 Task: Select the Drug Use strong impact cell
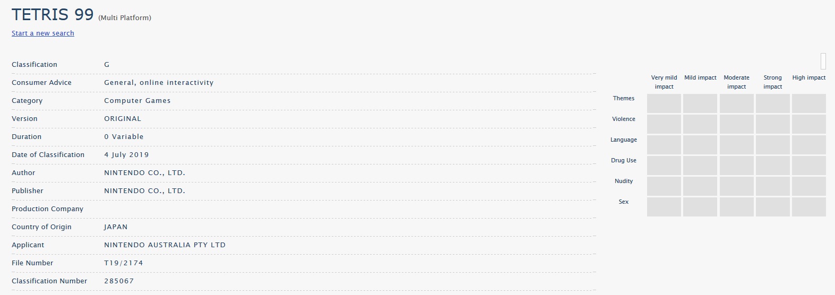772,166
